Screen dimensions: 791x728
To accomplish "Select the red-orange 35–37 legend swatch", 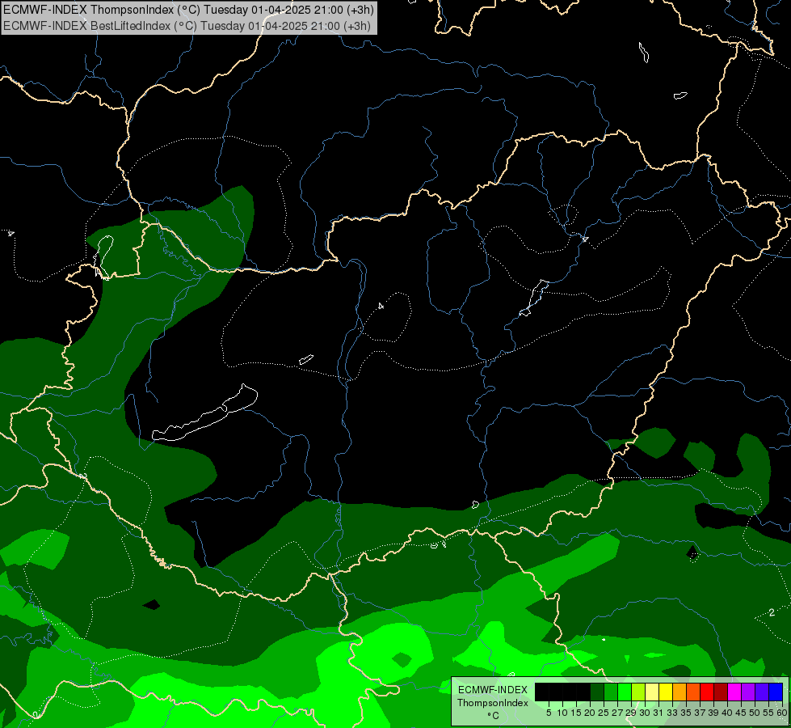I will point(693,692).
